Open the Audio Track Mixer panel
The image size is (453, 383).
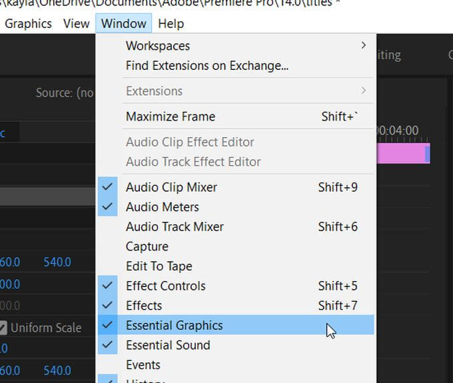175,226
